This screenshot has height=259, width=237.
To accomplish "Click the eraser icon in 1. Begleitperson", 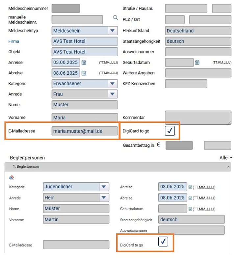I will (x=12, y=177).
